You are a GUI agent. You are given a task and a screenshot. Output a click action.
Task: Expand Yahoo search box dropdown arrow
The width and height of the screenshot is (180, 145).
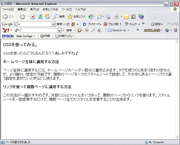(59, 30)
